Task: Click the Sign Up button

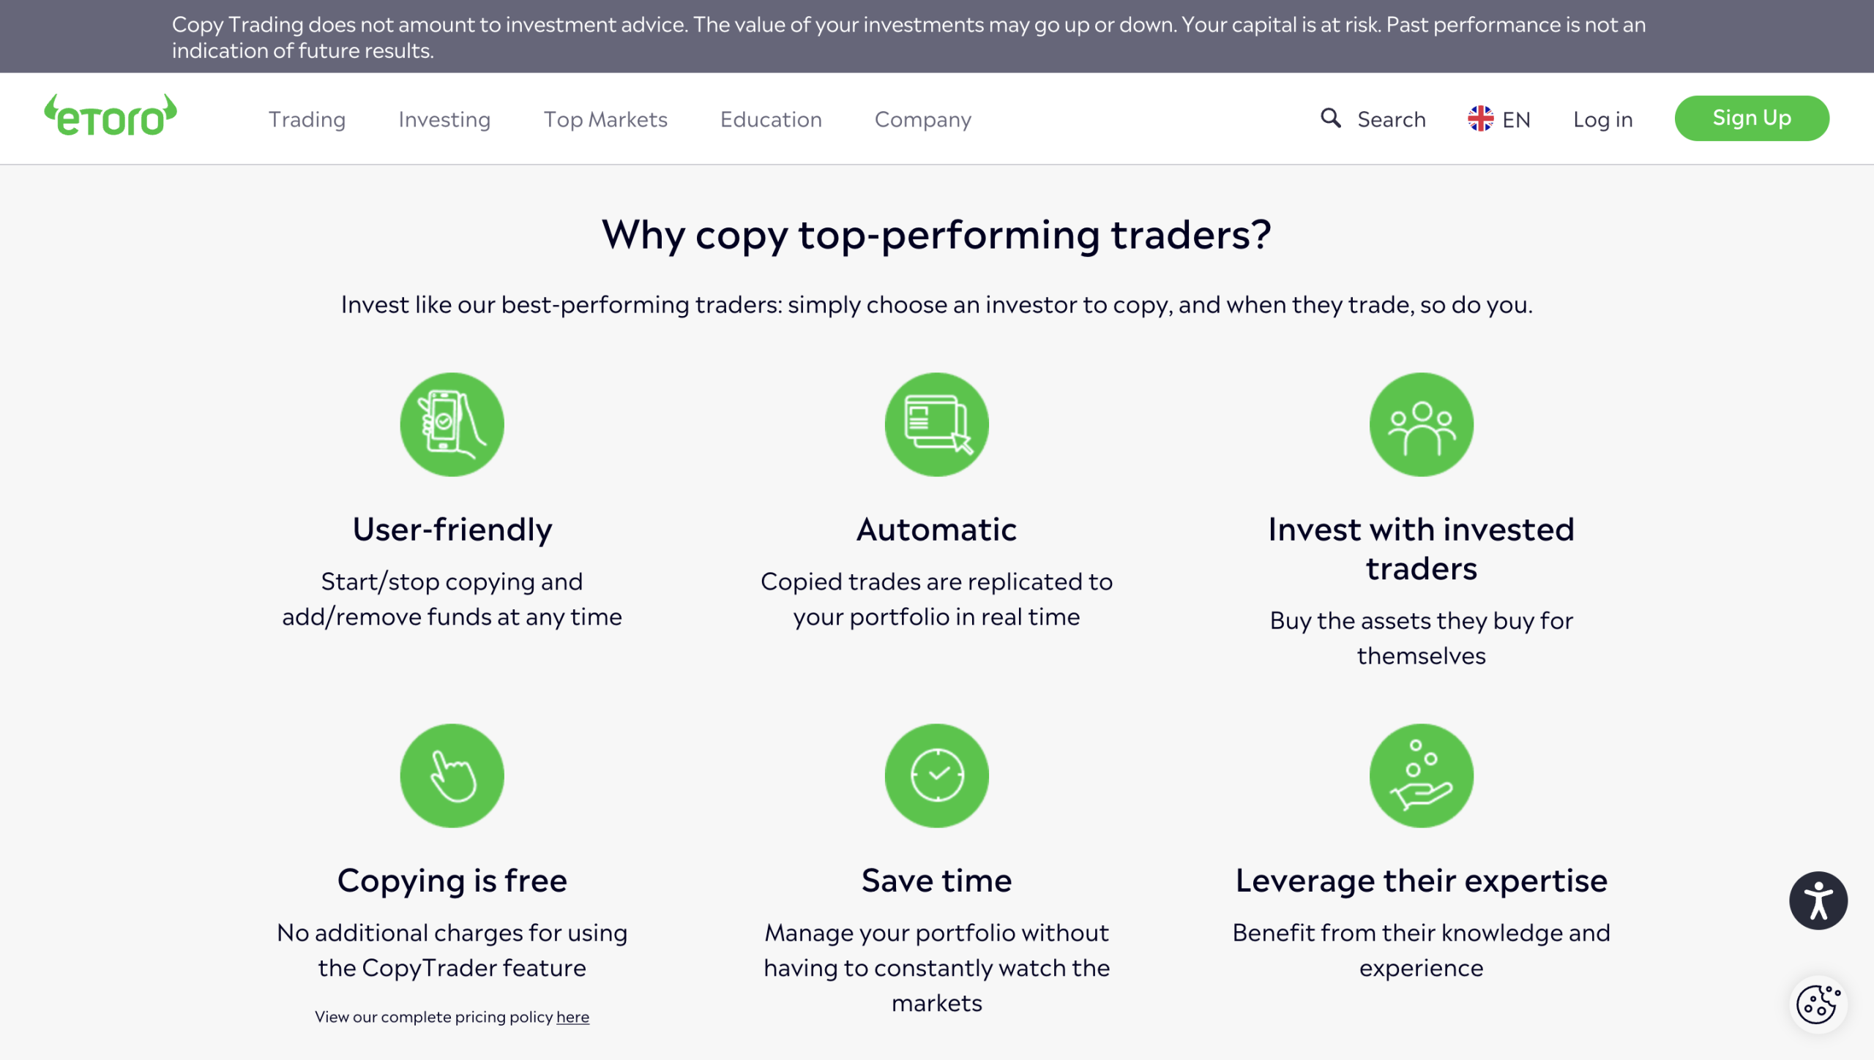Action: pyautogui.click(x=1752, y=118)
